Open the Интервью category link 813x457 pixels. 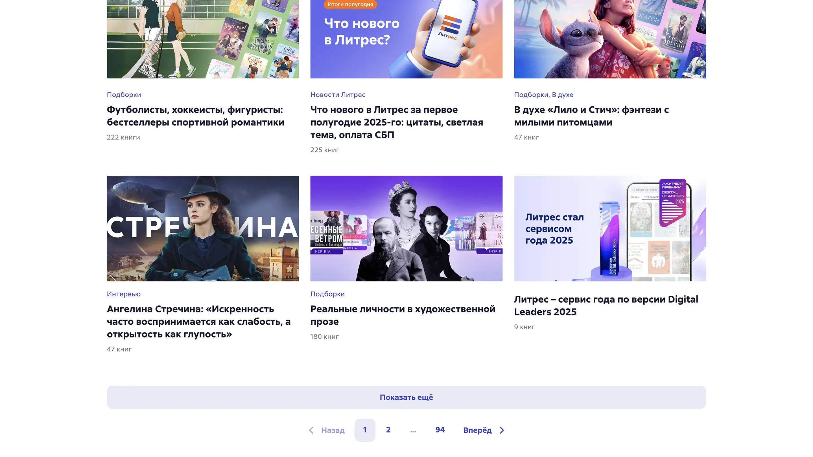(123, 294)
